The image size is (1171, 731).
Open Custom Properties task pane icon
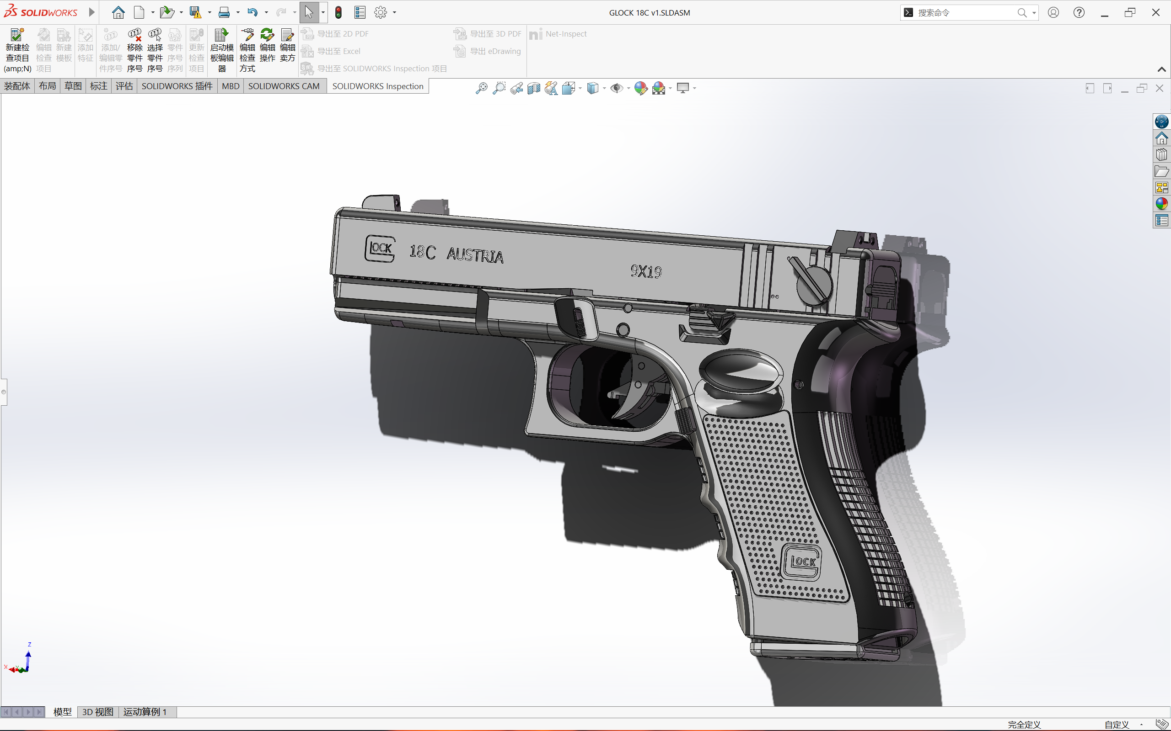pyautogui.click(x=1161, y=221)
